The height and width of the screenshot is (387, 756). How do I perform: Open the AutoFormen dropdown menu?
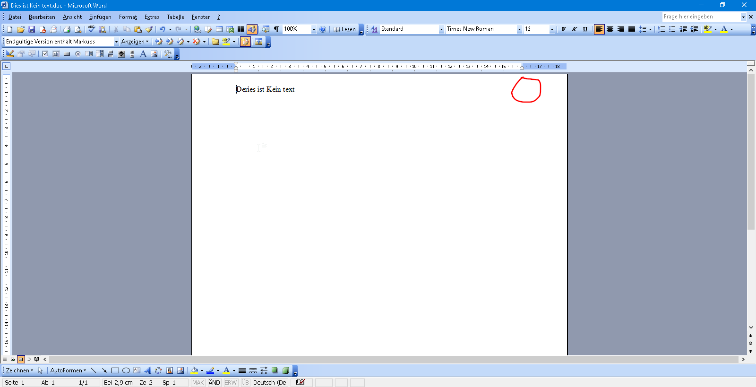click(68, 370)
